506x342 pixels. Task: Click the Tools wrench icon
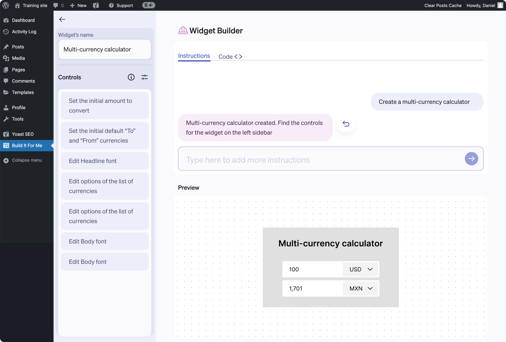click(6, 119)
